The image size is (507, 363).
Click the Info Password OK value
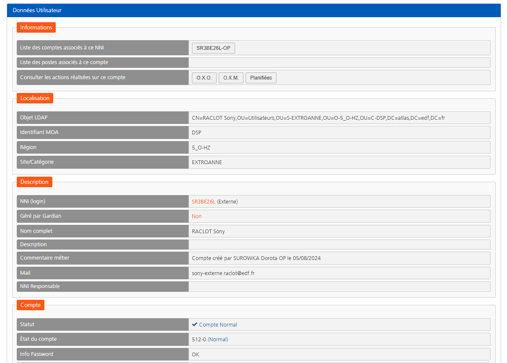(194, 354)
